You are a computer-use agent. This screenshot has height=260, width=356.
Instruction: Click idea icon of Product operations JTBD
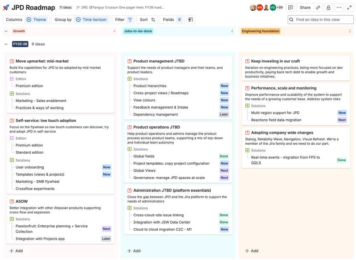pyautogui.click(x=129, y=127)
